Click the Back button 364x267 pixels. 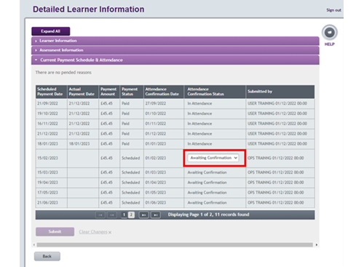pyautogui.click(x=47, y=256)
